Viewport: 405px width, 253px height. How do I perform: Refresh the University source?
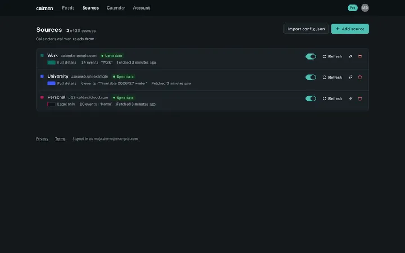coord(332,78)
